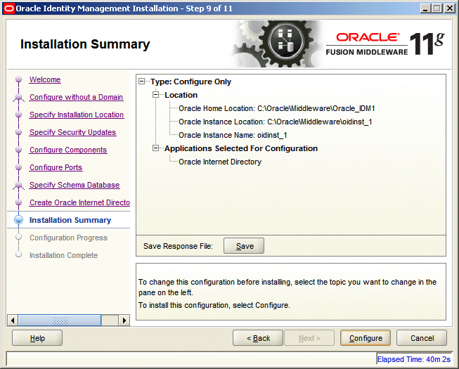The width and height of the screenshot is (459, 369).
Task: Click the Create Oracle Internet Directory step bullet
Action: [19, 202]
